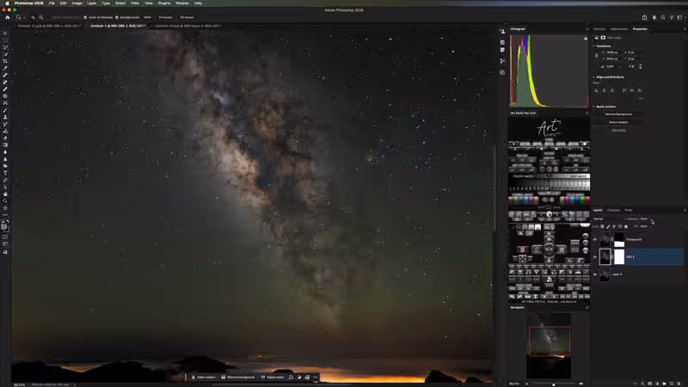688x387 pixels.
Task: Click Select subject on contextual taskbar
Action: pyautogui.click(x=204, y=378)
